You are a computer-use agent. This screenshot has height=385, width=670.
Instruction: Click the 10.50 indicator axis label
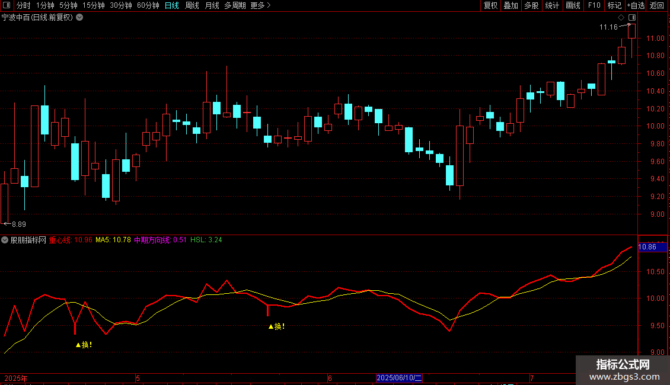coord(655,272)
